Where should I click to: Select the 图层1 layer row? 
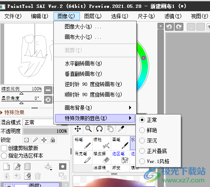click(31, 185)
